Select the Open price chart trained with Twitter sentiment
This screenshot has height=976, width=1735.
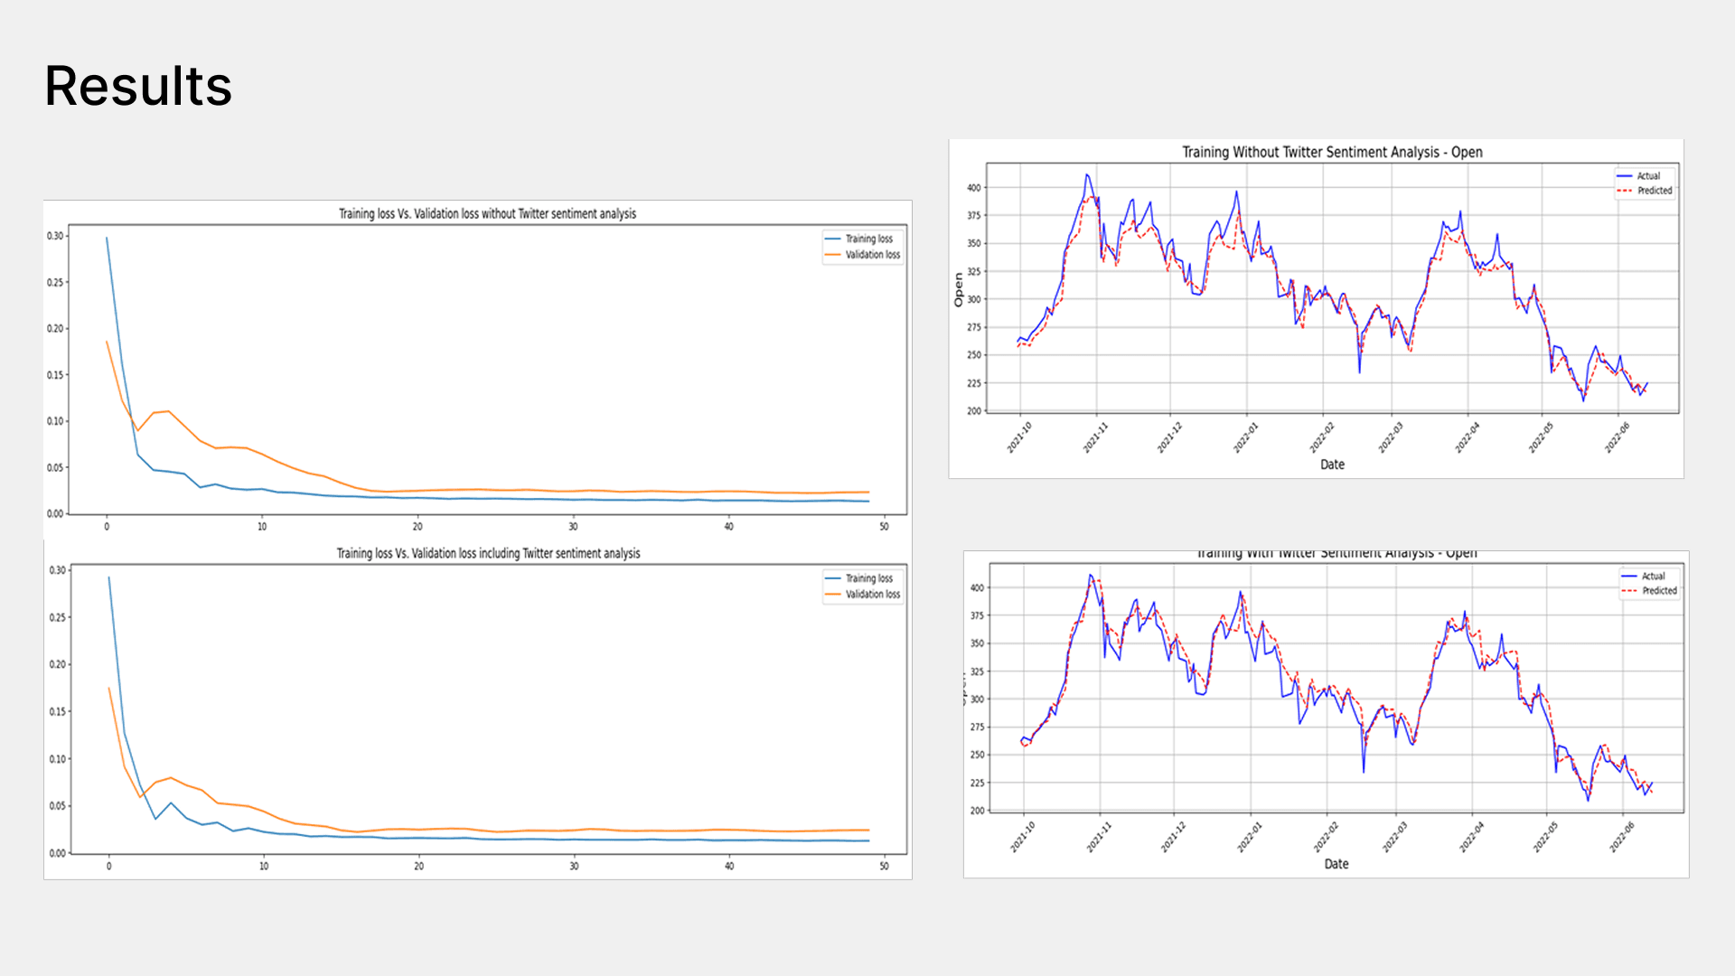(1326, 714)
